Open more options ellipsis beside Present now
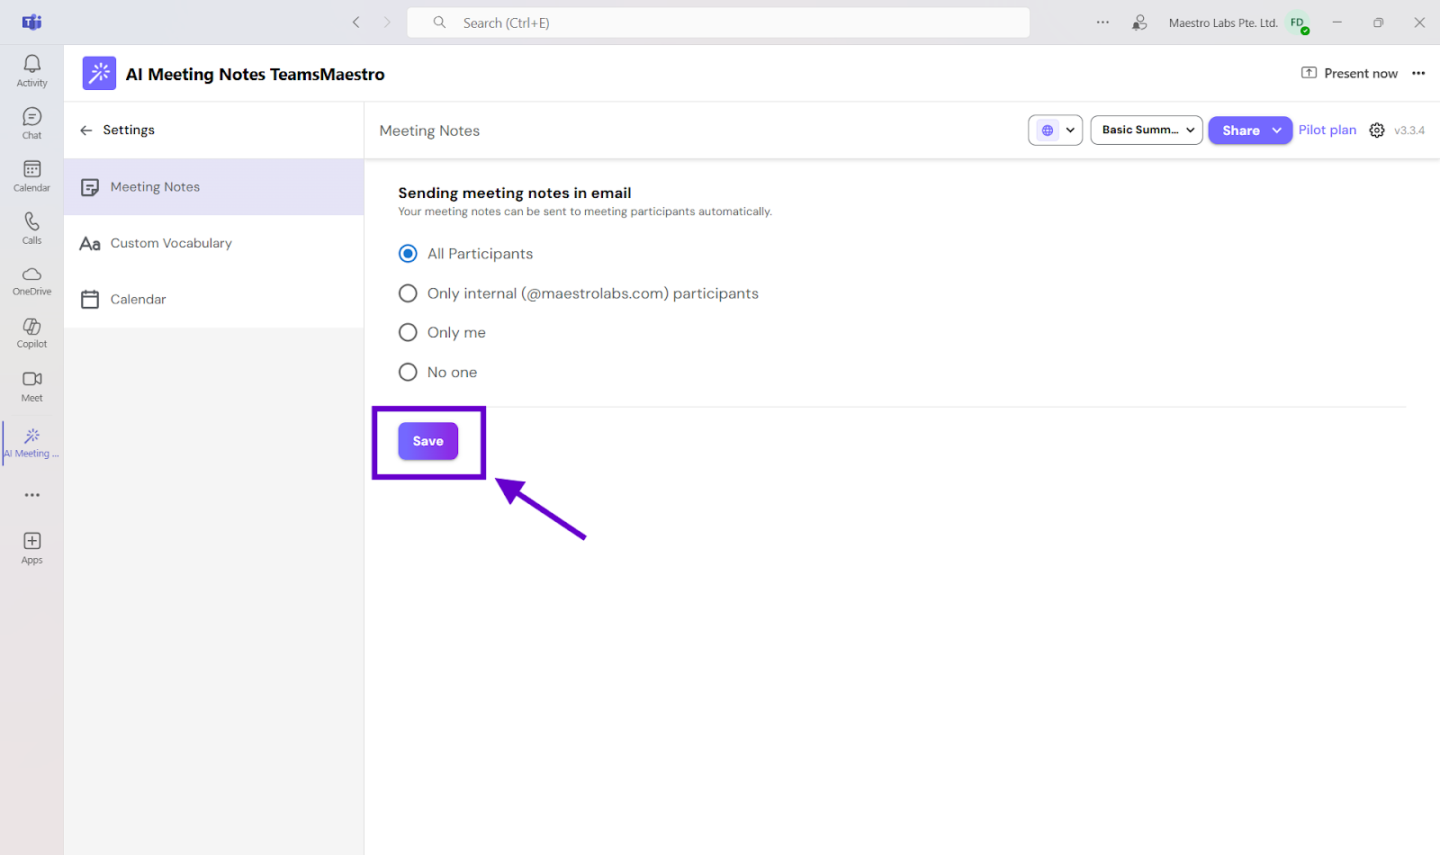Viewport: 1440px width, 855px height. coord(1418,74)
